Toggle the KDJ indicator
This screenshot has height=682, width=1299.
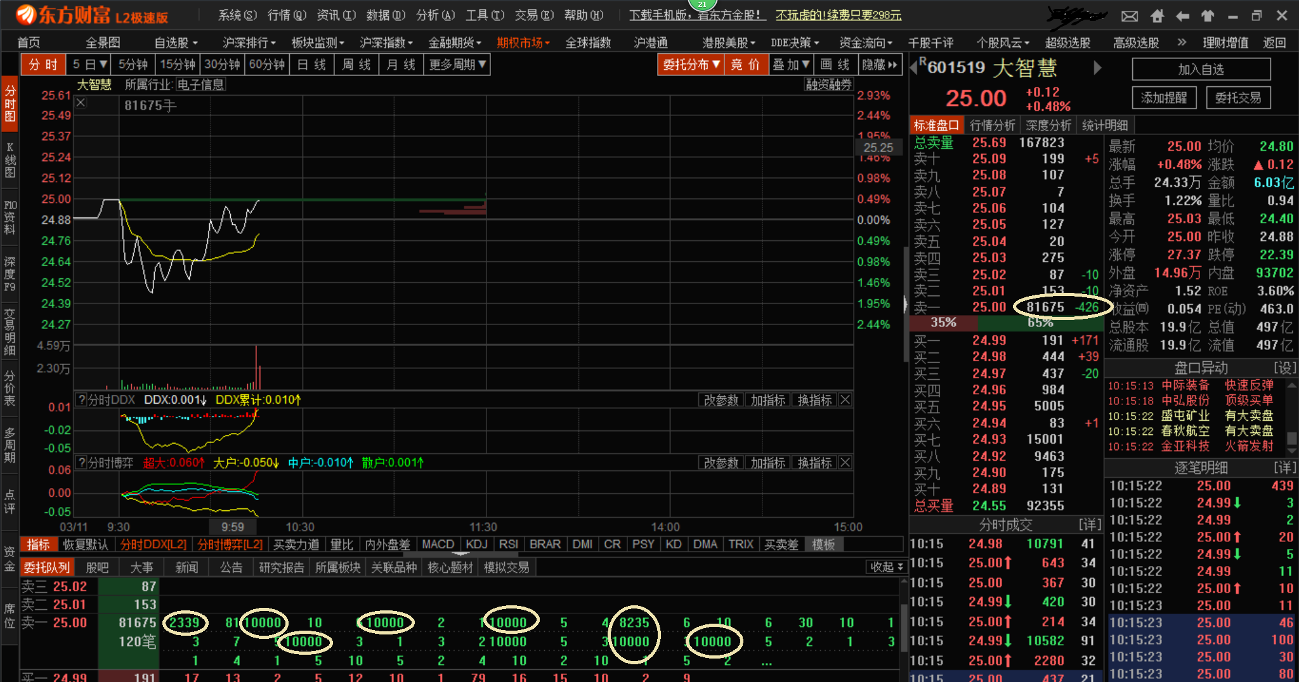click(x=477, y=544)
